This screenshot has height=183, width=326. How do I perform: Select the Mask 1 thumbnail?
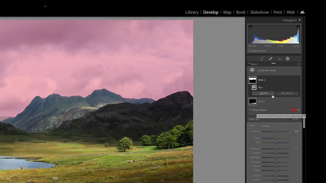tap(253, 102)
